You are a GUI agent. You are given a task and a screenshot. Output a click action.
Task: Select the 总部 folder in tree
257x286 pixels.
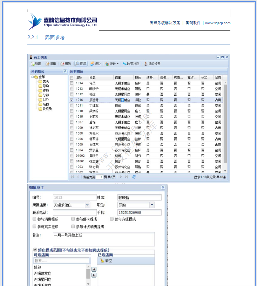[44, 95]
